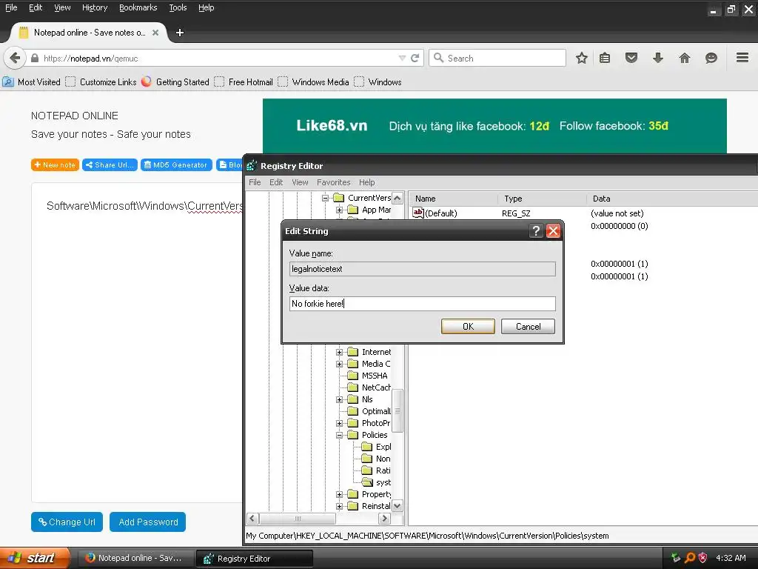The image size is (758, 569).
Task: Click Firefox back arrow button
Action: coord(15,58)
